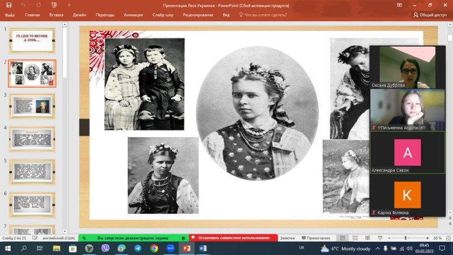Switch to Zoom app in the taskbar
Screen dimensions: 453x255
point(170,248)
